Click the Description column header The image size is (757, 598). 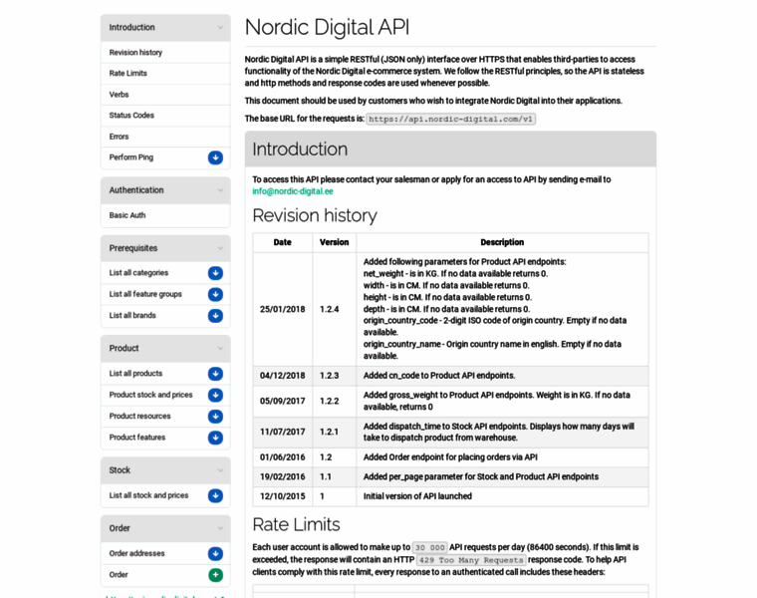(502, 242)
